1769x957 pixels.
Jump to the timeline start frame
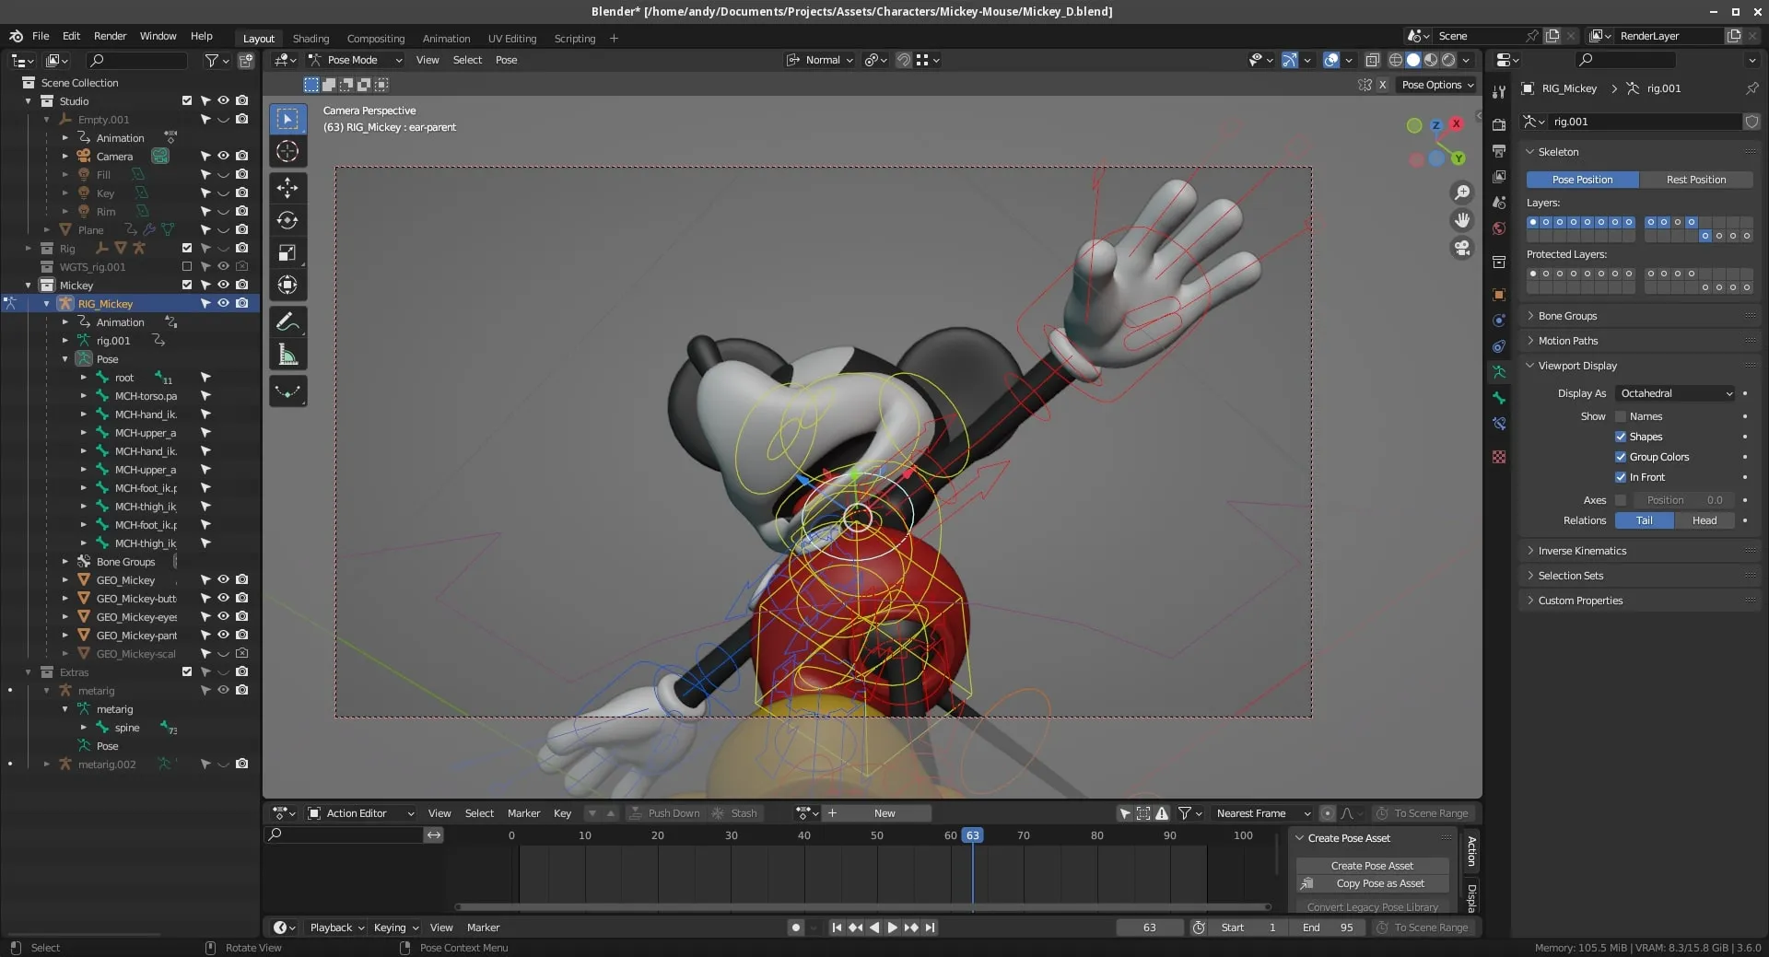[x=837, y=928]
